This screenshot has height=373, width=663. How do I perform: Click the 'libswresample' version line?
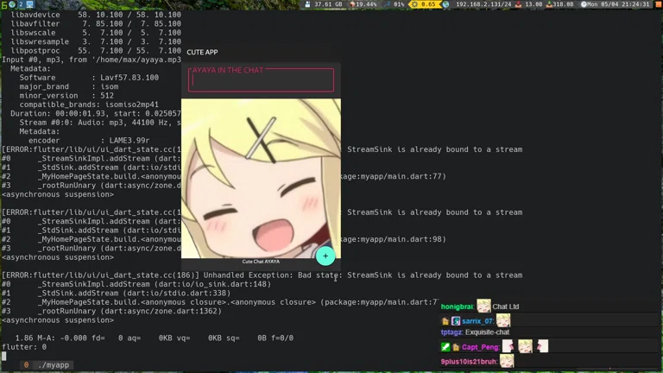(x=96, y=41)
